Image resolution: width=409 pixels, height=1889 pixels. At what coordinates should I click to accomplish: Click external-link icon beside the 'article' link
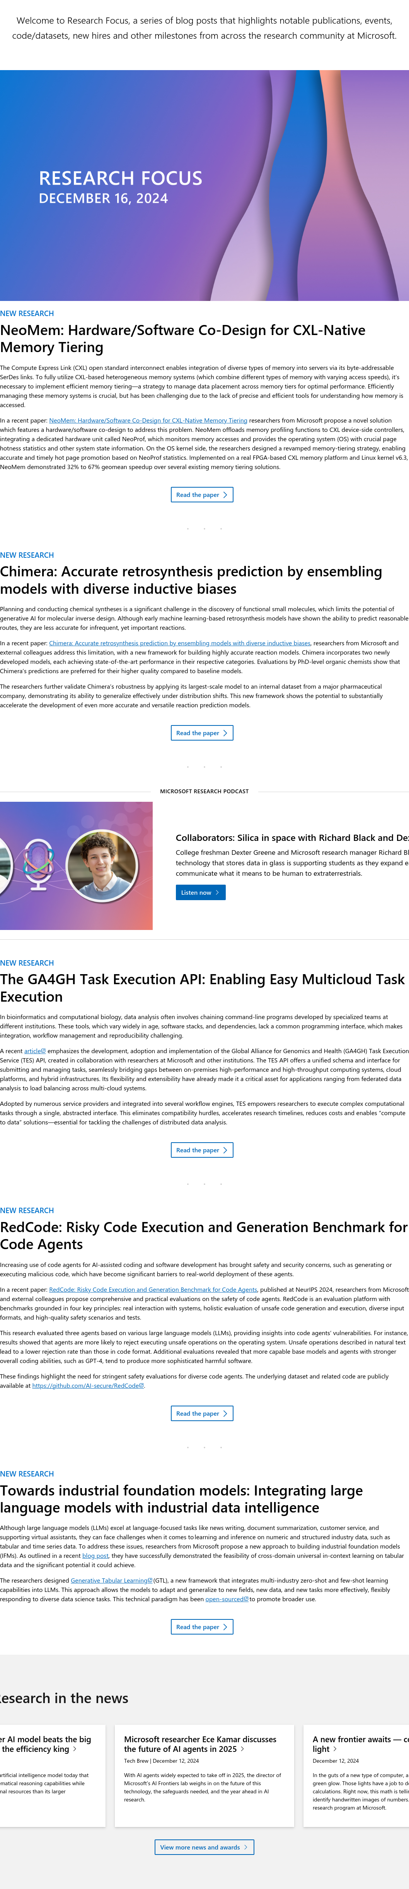pos(44,1051)
